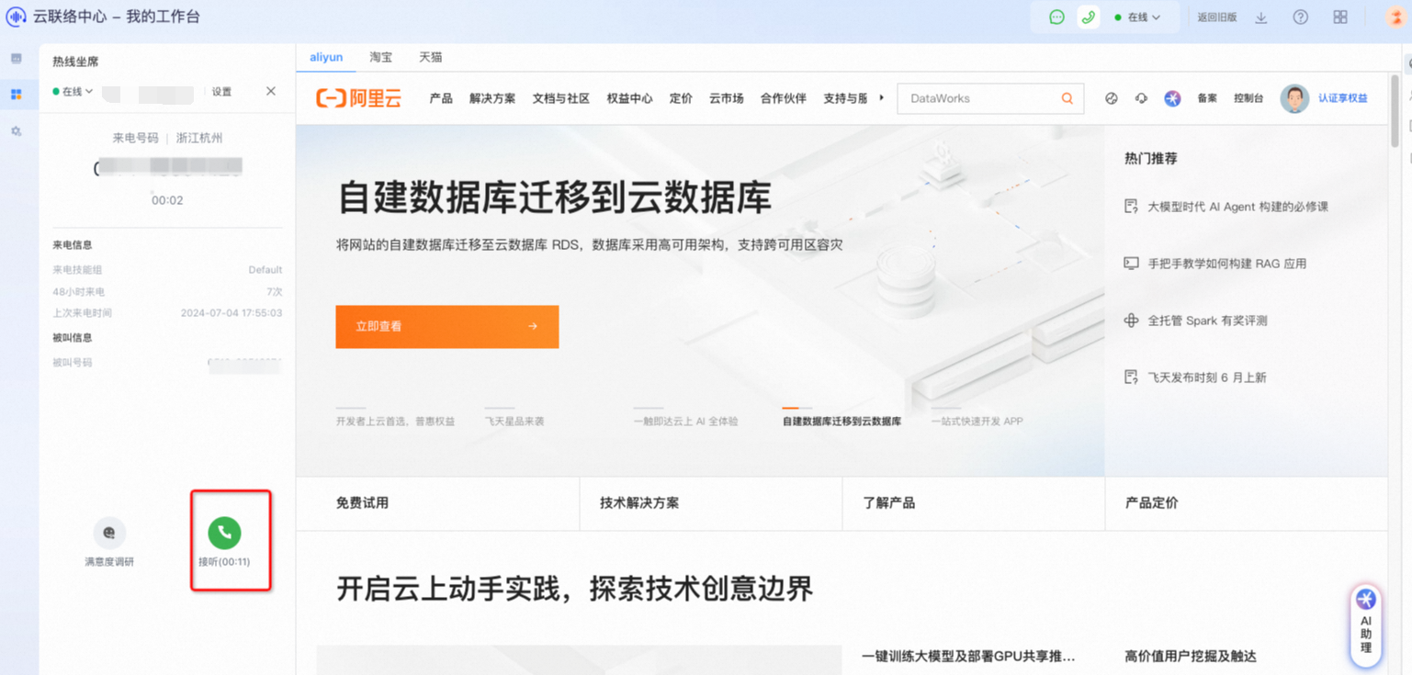The image size is (1412, 675).
Task: Click the orange search magnifier icon
Action: click(1067, 98)
